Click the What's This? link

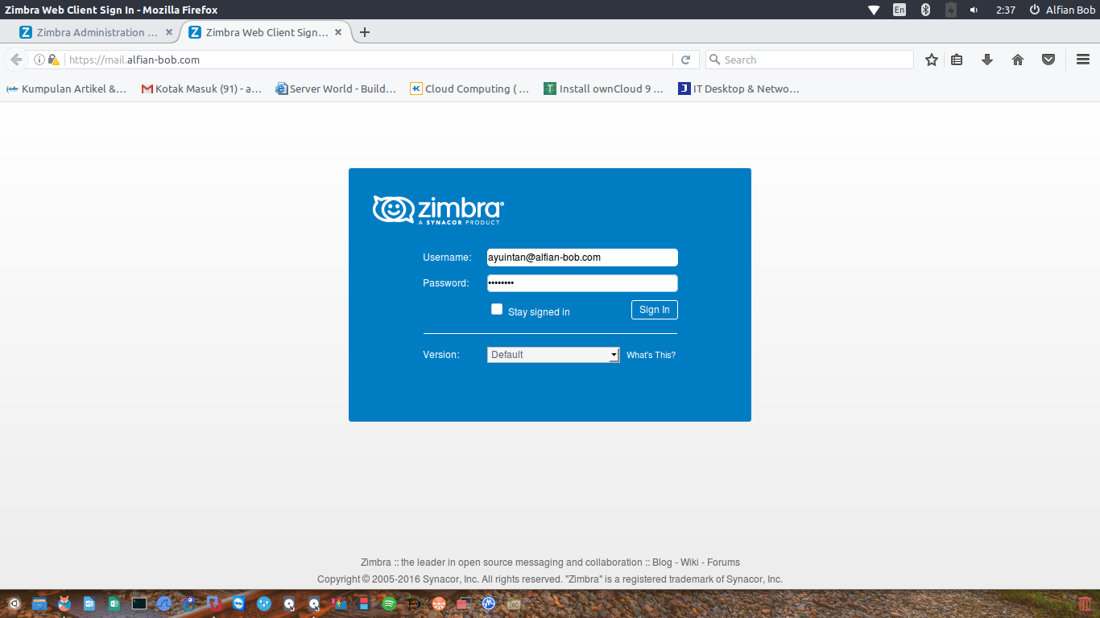pyautogui.click(x=651, y=355)
